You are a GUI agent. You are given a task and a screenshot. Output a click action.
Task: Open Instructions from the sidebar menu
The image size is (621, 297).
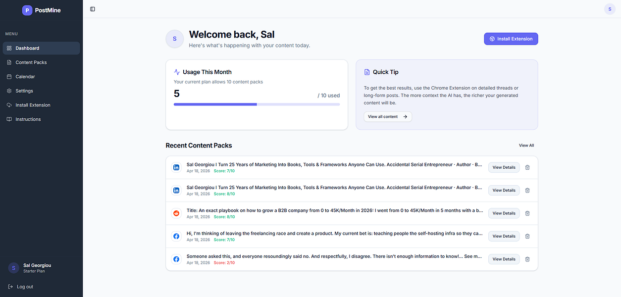click(x=41, y=119)
